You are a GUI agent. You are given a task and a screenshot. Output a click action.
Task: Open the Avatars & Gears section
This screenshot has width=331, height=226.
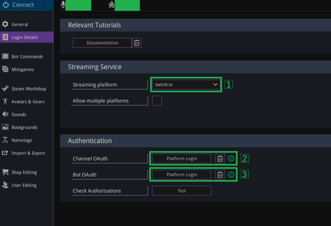point(28,102)
